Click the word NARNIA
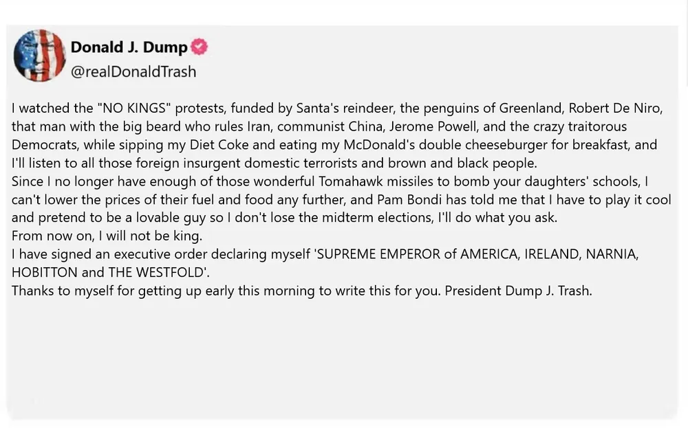Image resolution: width=688 pixels, height=428 pixels. [612, 254]
